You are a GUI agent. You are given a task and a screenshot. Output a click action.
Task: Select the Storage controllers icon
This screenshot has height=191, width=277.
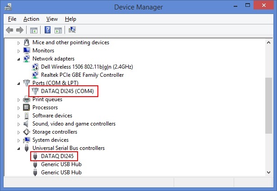click(x=27, y=132)
